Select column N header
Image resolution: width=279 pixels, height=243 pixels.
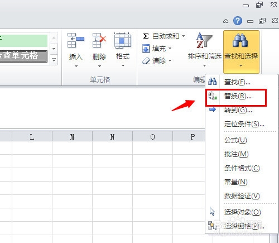(x=112, y=136)
